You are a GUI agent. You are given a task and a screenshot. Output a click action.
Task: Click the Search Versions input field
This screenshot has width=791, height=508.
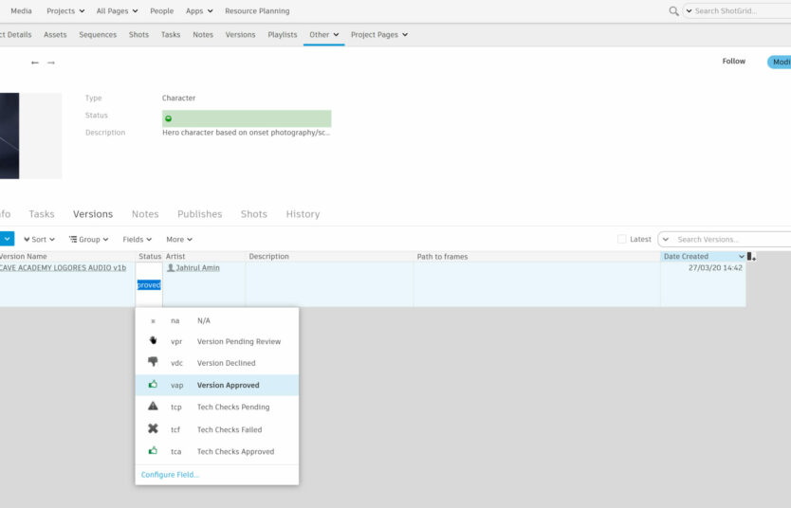tap(730, 240)
